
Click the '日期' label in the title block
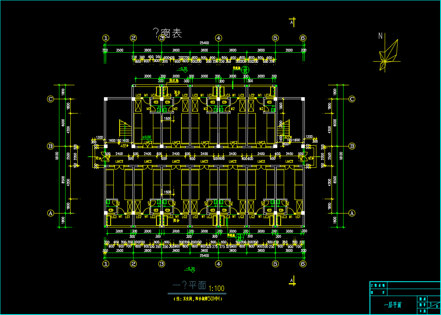422,311
